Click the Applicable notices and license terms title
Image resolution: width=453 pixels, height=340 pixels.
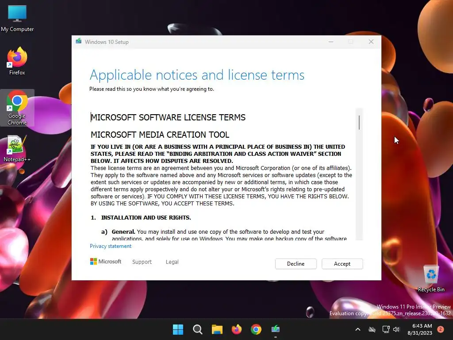click(197, 75)
